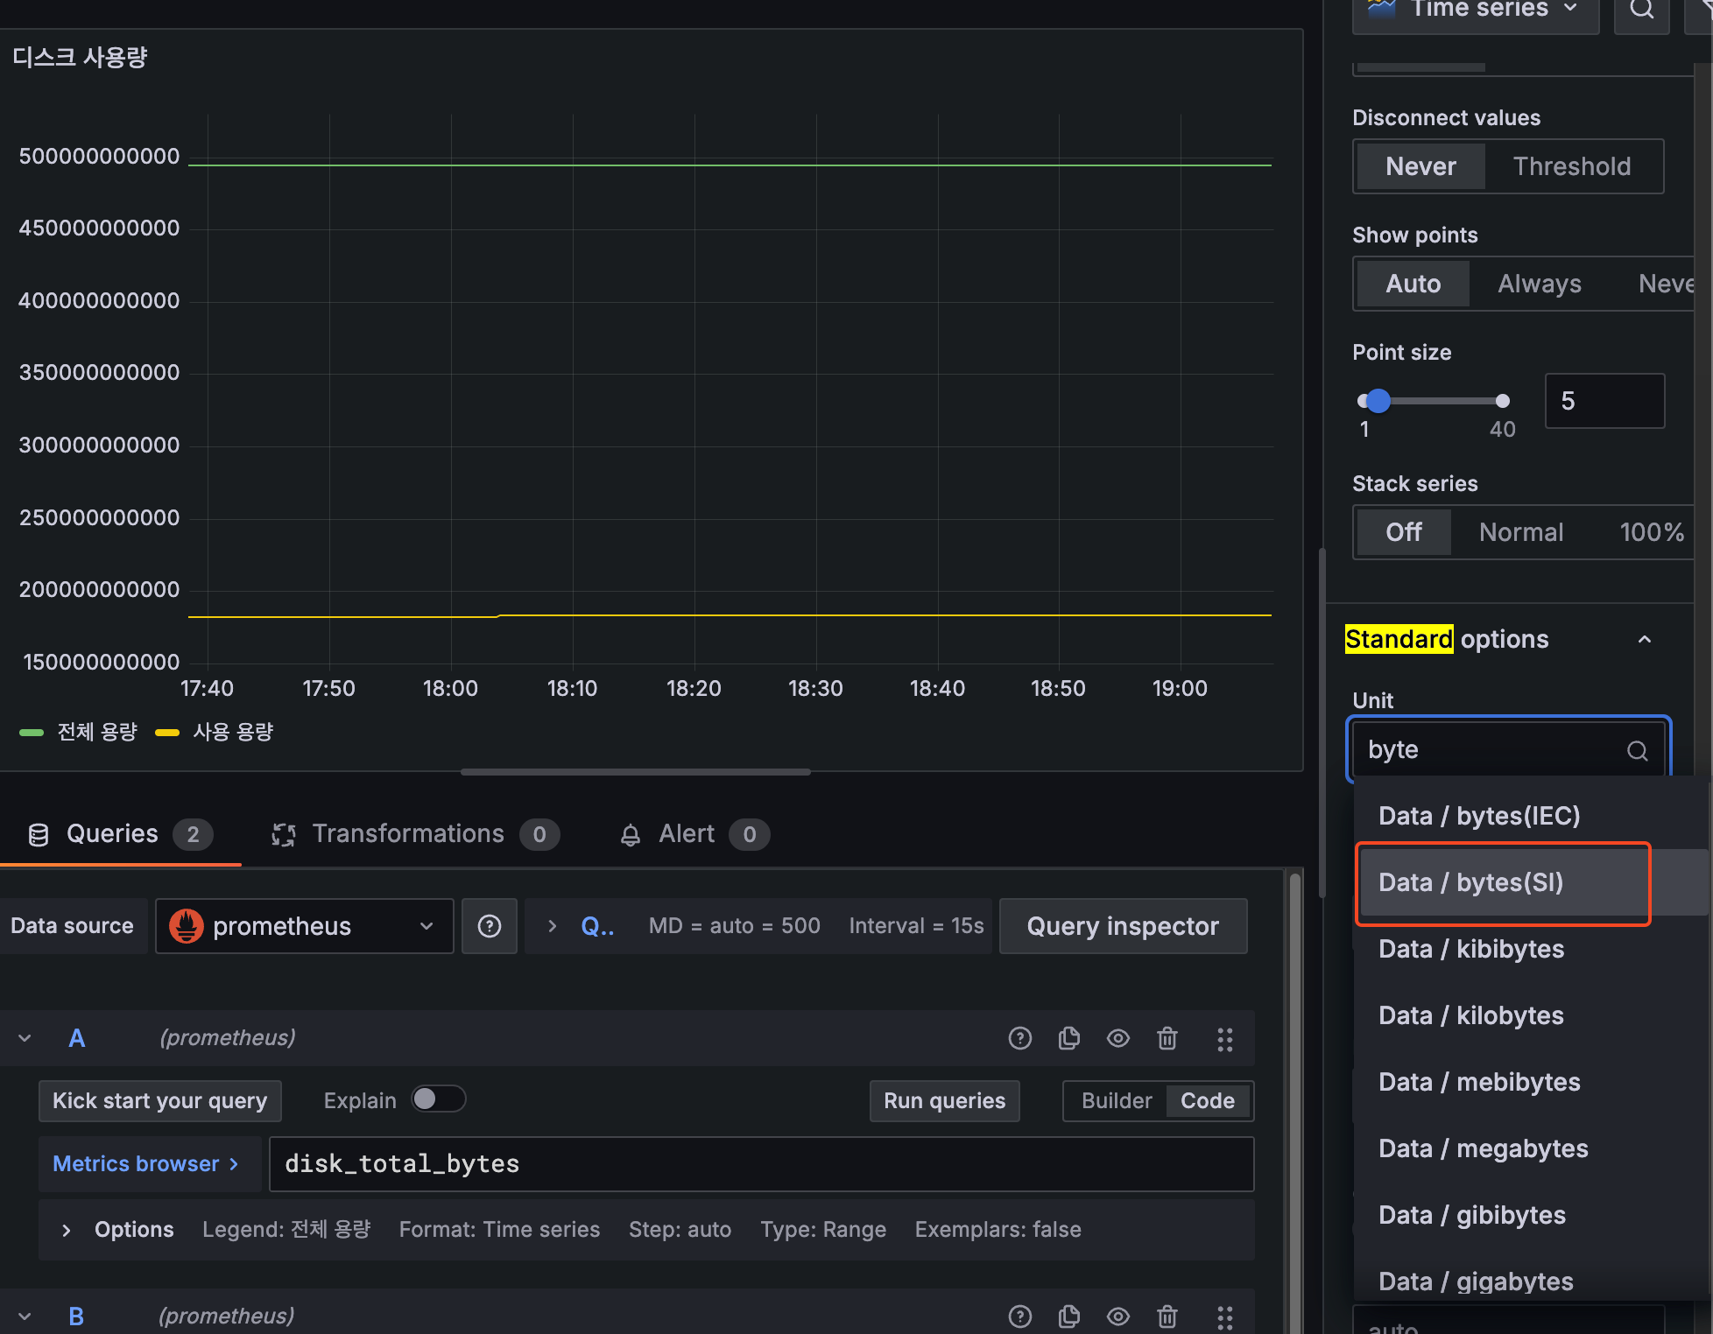The image size is (1713, 1334).
Task: Delete query B with trash icon
Action: pyautogui.click(x=1167, y=1316)
